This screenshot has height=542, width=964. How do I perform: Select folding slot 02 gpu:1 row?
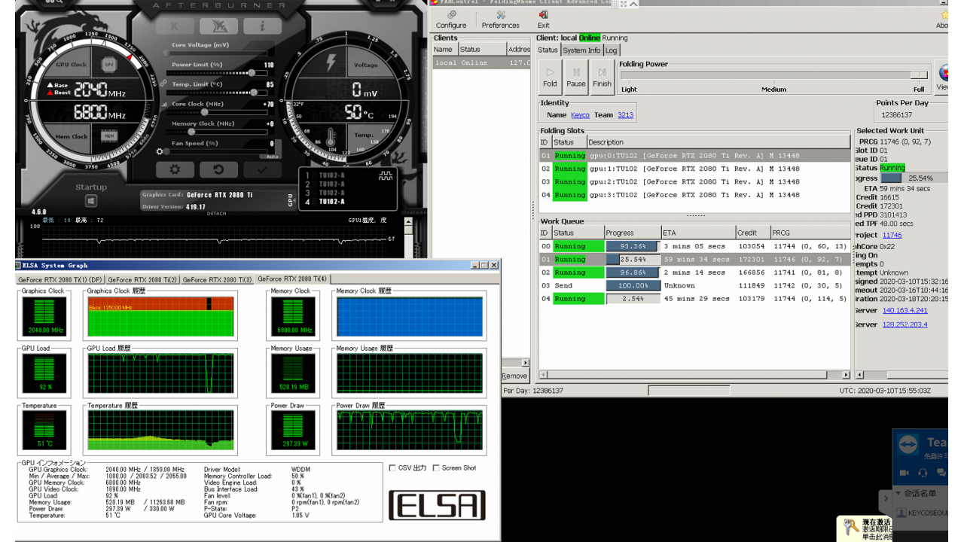coord(694,169)
